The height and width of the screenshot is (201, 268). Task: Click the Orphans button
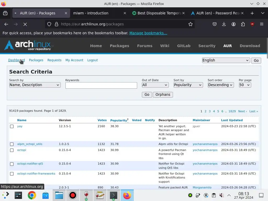coord(163,95)
